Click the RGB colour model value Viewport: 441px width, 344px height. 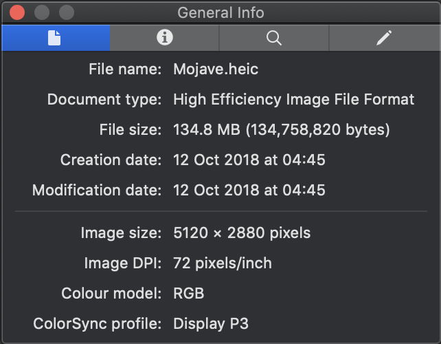[189, 294]
